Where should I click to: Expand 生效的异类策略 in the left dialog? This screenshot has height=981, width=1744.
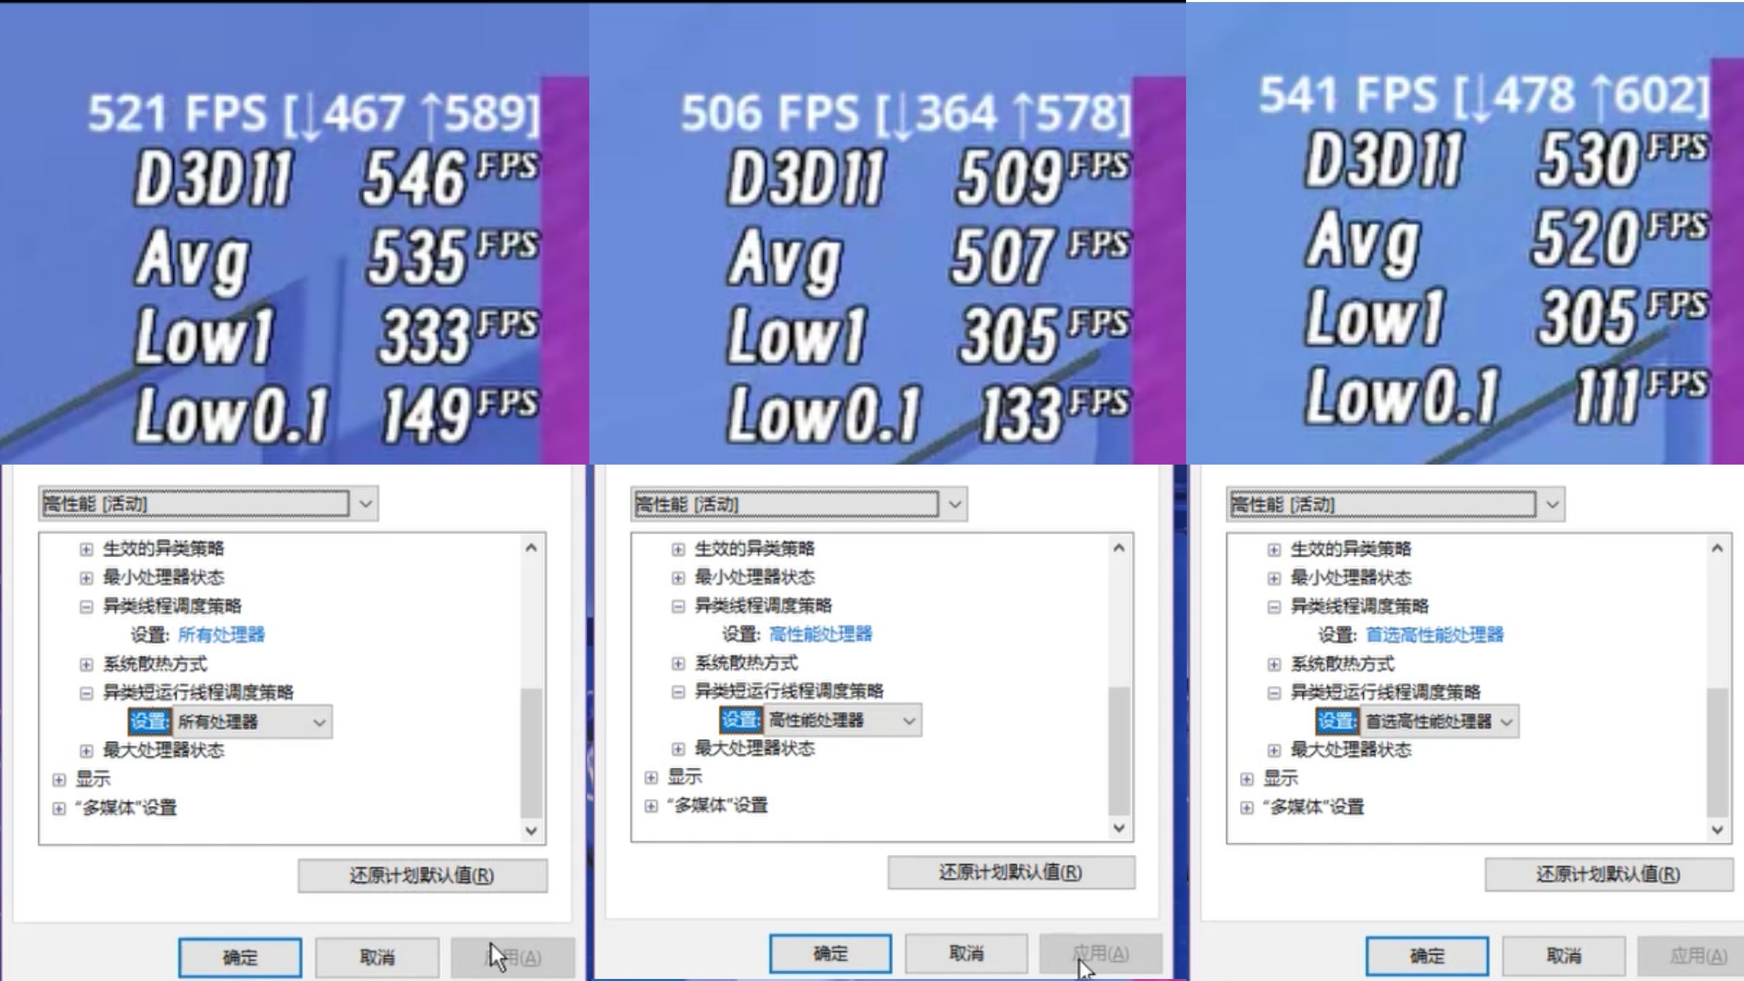tap(86, 548)
